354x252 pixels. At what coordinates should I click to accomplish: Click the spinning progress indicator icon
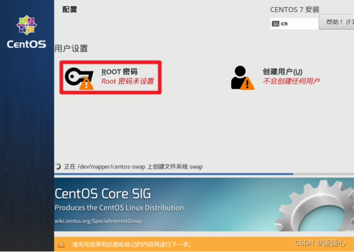tap(58, 166)
